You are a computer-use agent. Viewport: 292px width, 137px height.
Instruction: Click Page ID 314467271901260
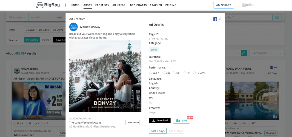159,39
